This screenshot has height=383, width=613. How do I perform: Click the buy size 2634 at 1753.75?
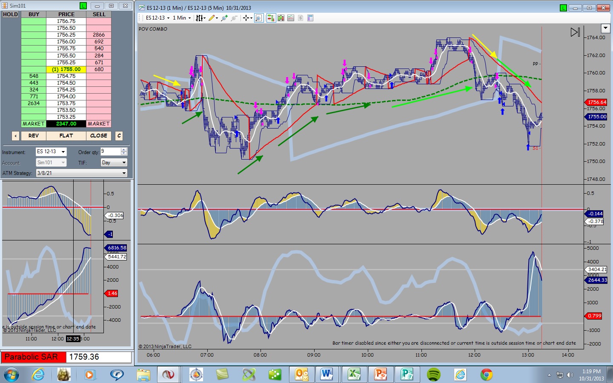tap(34, 103)
